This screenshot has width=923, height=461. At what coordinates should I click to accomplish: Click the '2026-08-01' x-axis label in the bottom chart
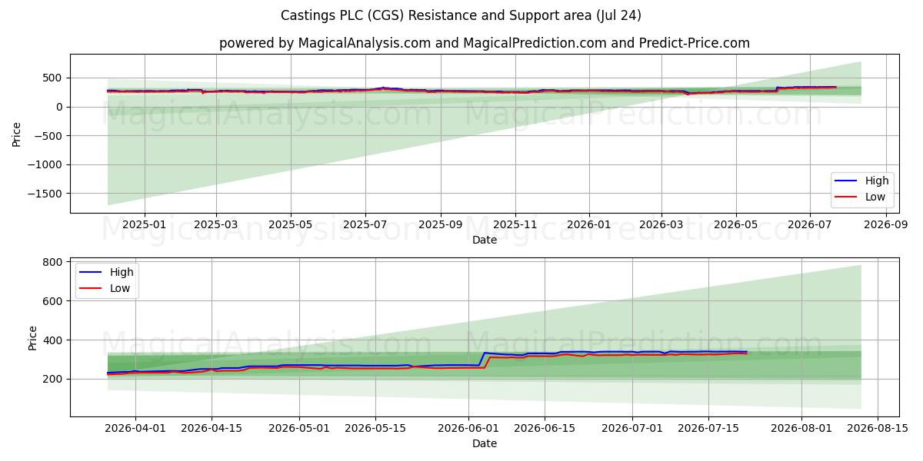801,429
